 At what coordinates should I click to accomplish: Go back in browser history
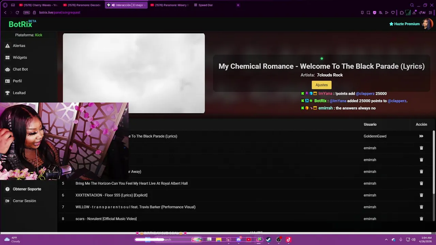click(x=5, y=13)
